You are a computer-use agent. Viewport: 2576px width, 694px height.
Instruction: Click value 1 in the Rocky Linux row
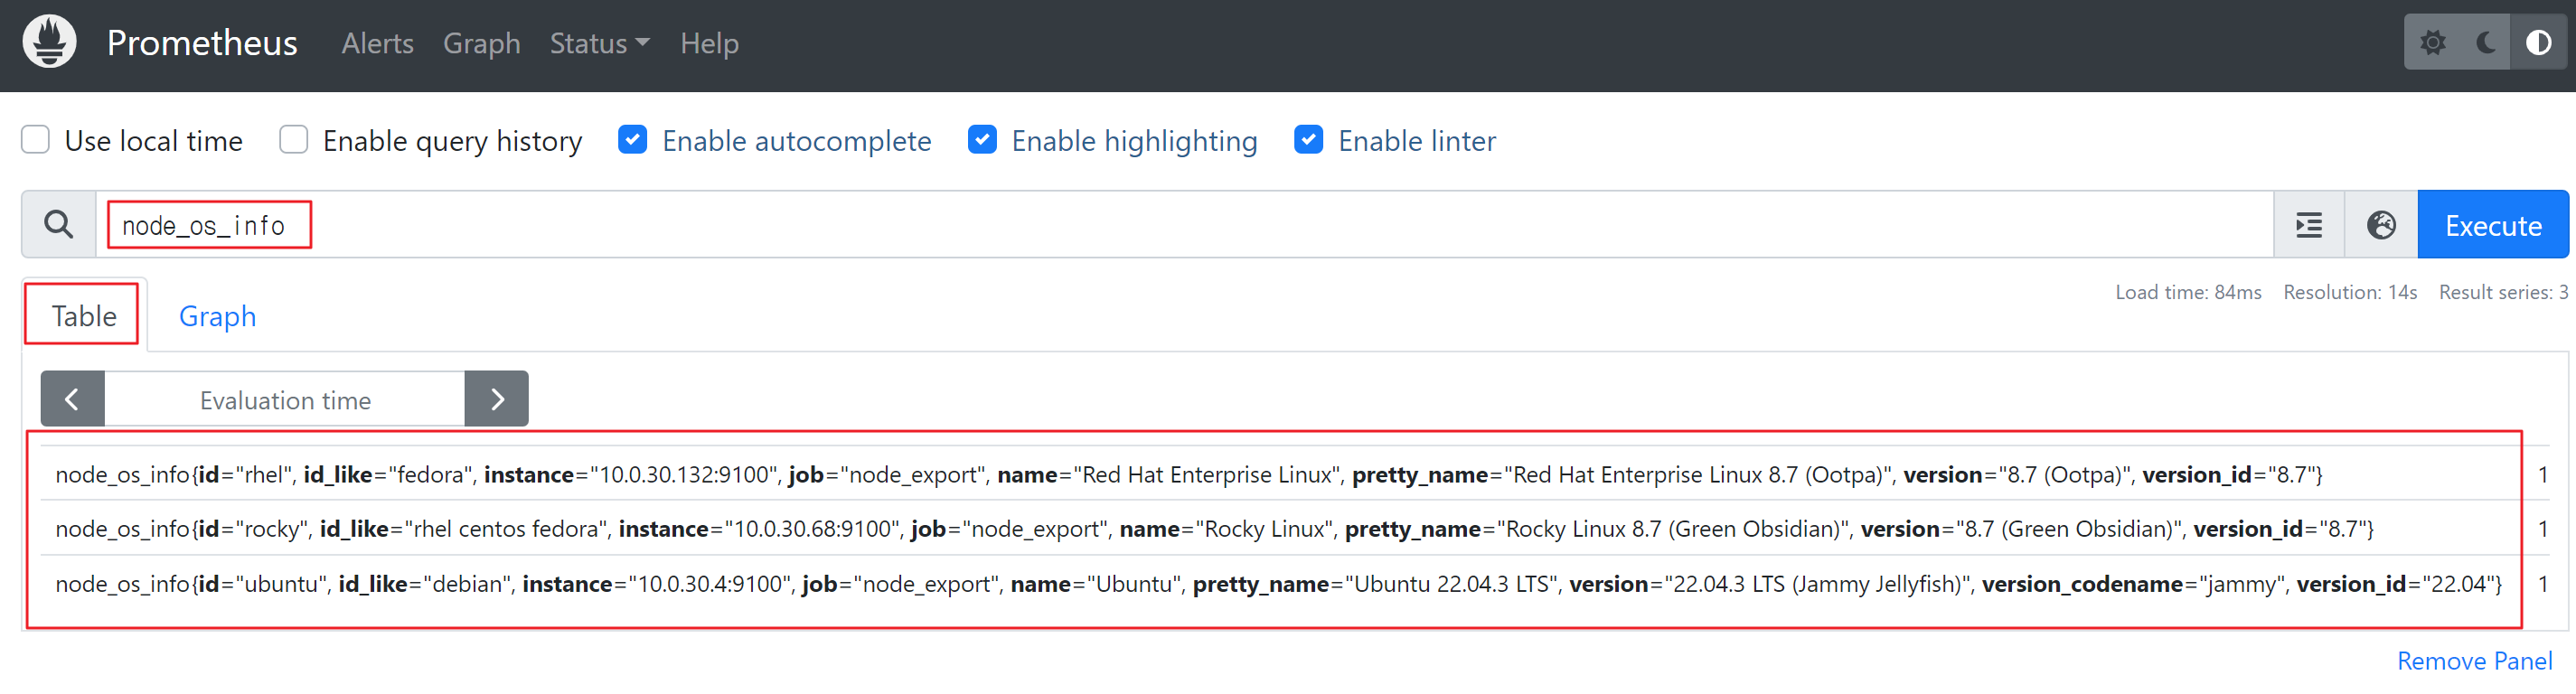click(x=2543, y=528)
